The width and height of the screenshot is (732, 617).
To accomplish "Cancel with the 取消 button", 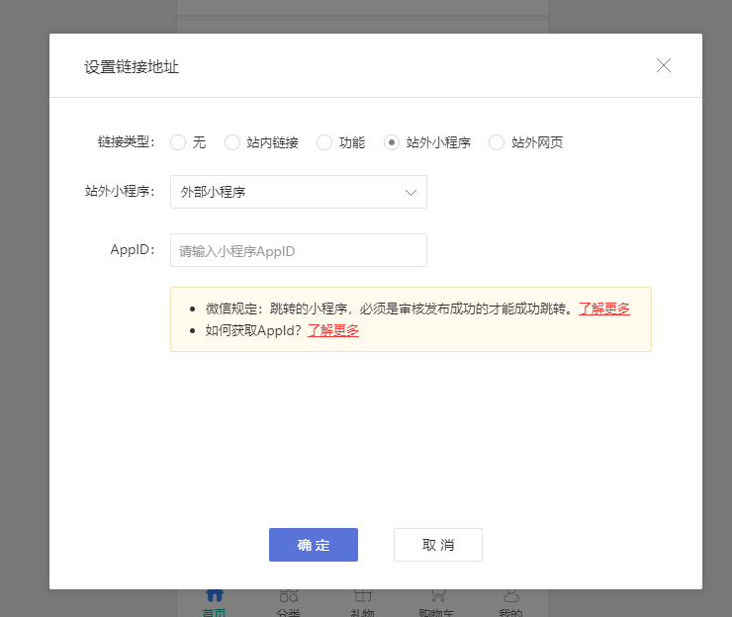I will click(438, 545).
